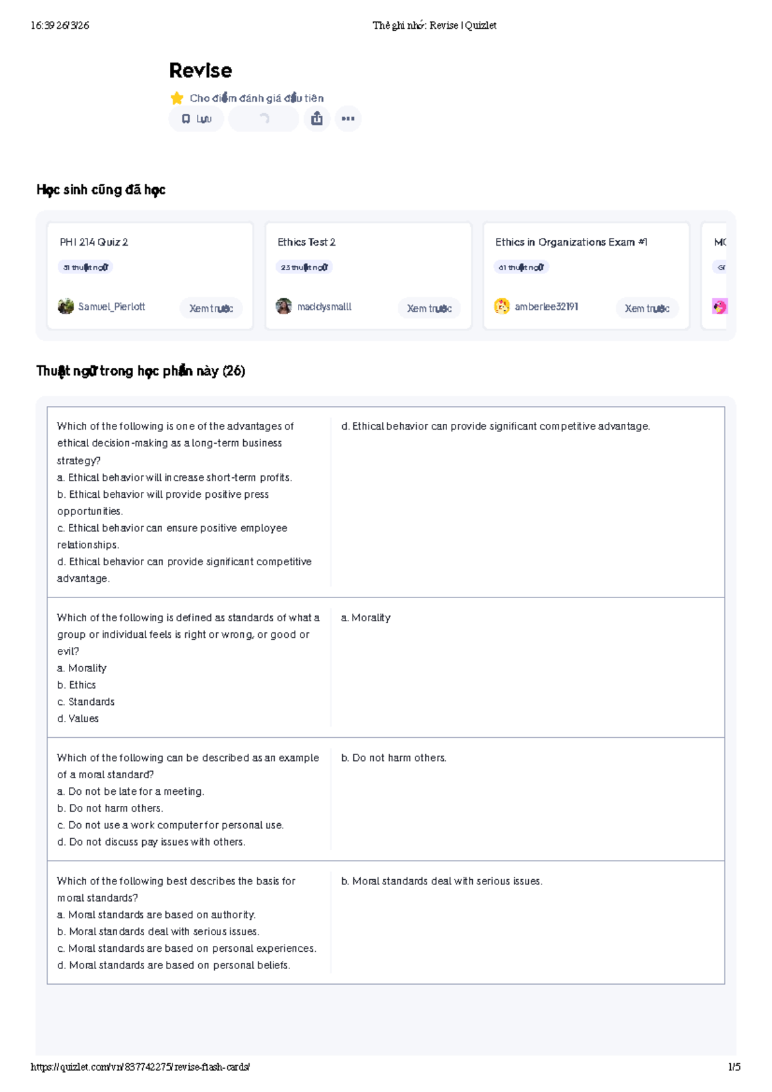Click Xem trước on Ethics in Organizations Exam

(x=647, y=309)
